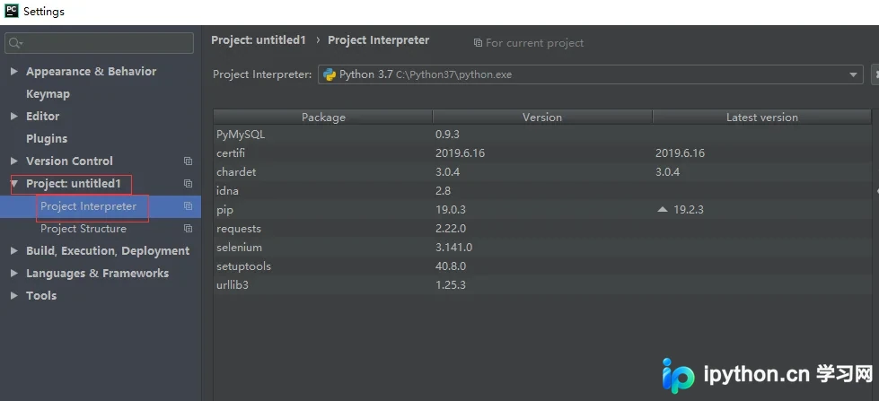The image size is (879, 401).
Task: Click the settings search field
Action: 100,43
